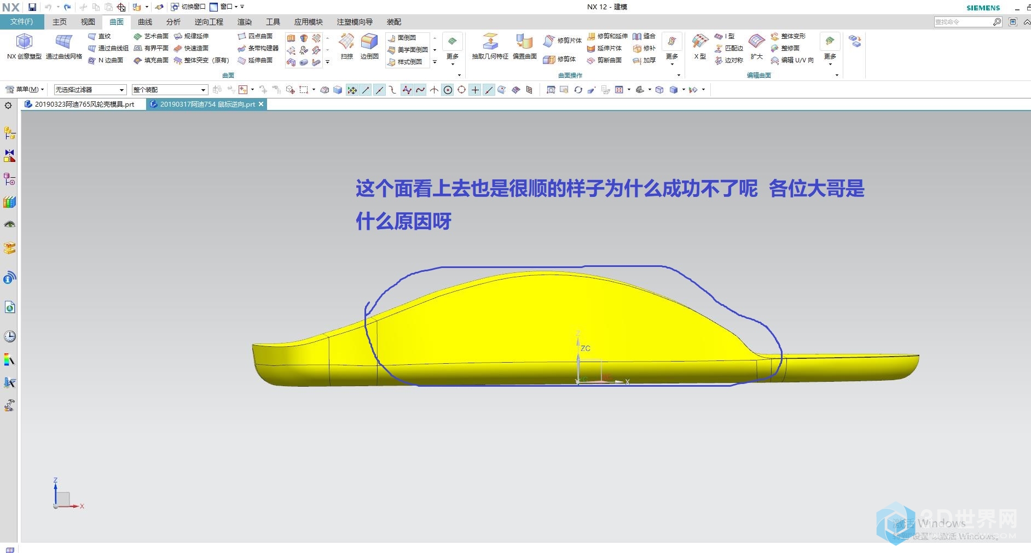Image resolution: width=1031 pixels, height=553 pixels.
Task: Select 通过曲线网格 (Through Curve Mesh) tool
Action: 63,46
